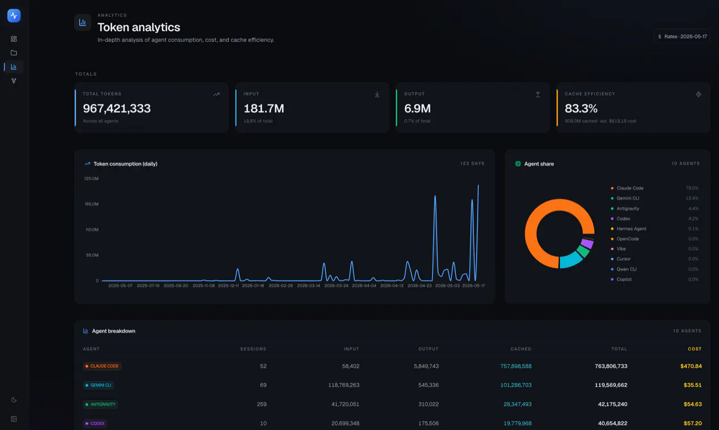Click the Rates 2026-05-17 button
Image resolution: width=719 pixels, height=430 pixels.
click(682, 36)
